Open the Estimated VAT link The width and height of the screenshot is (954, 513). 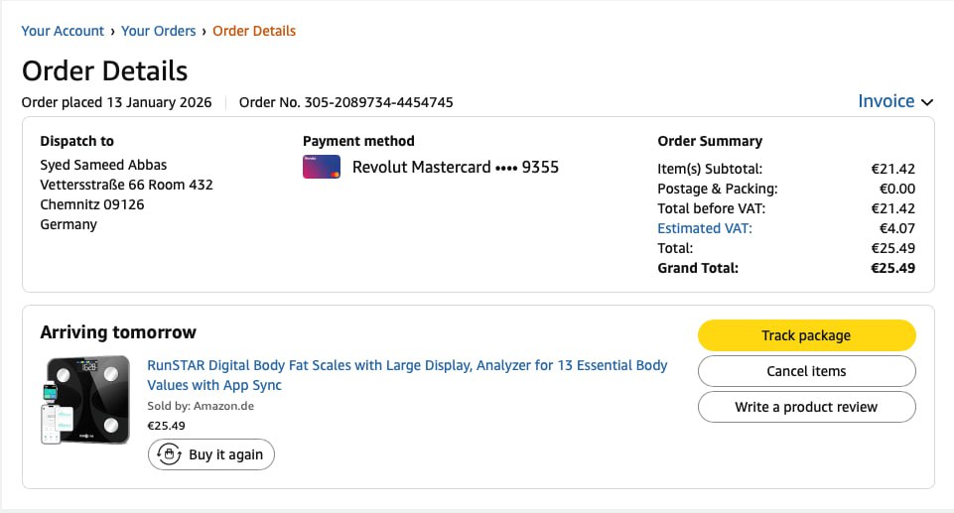tap(705, 228)
